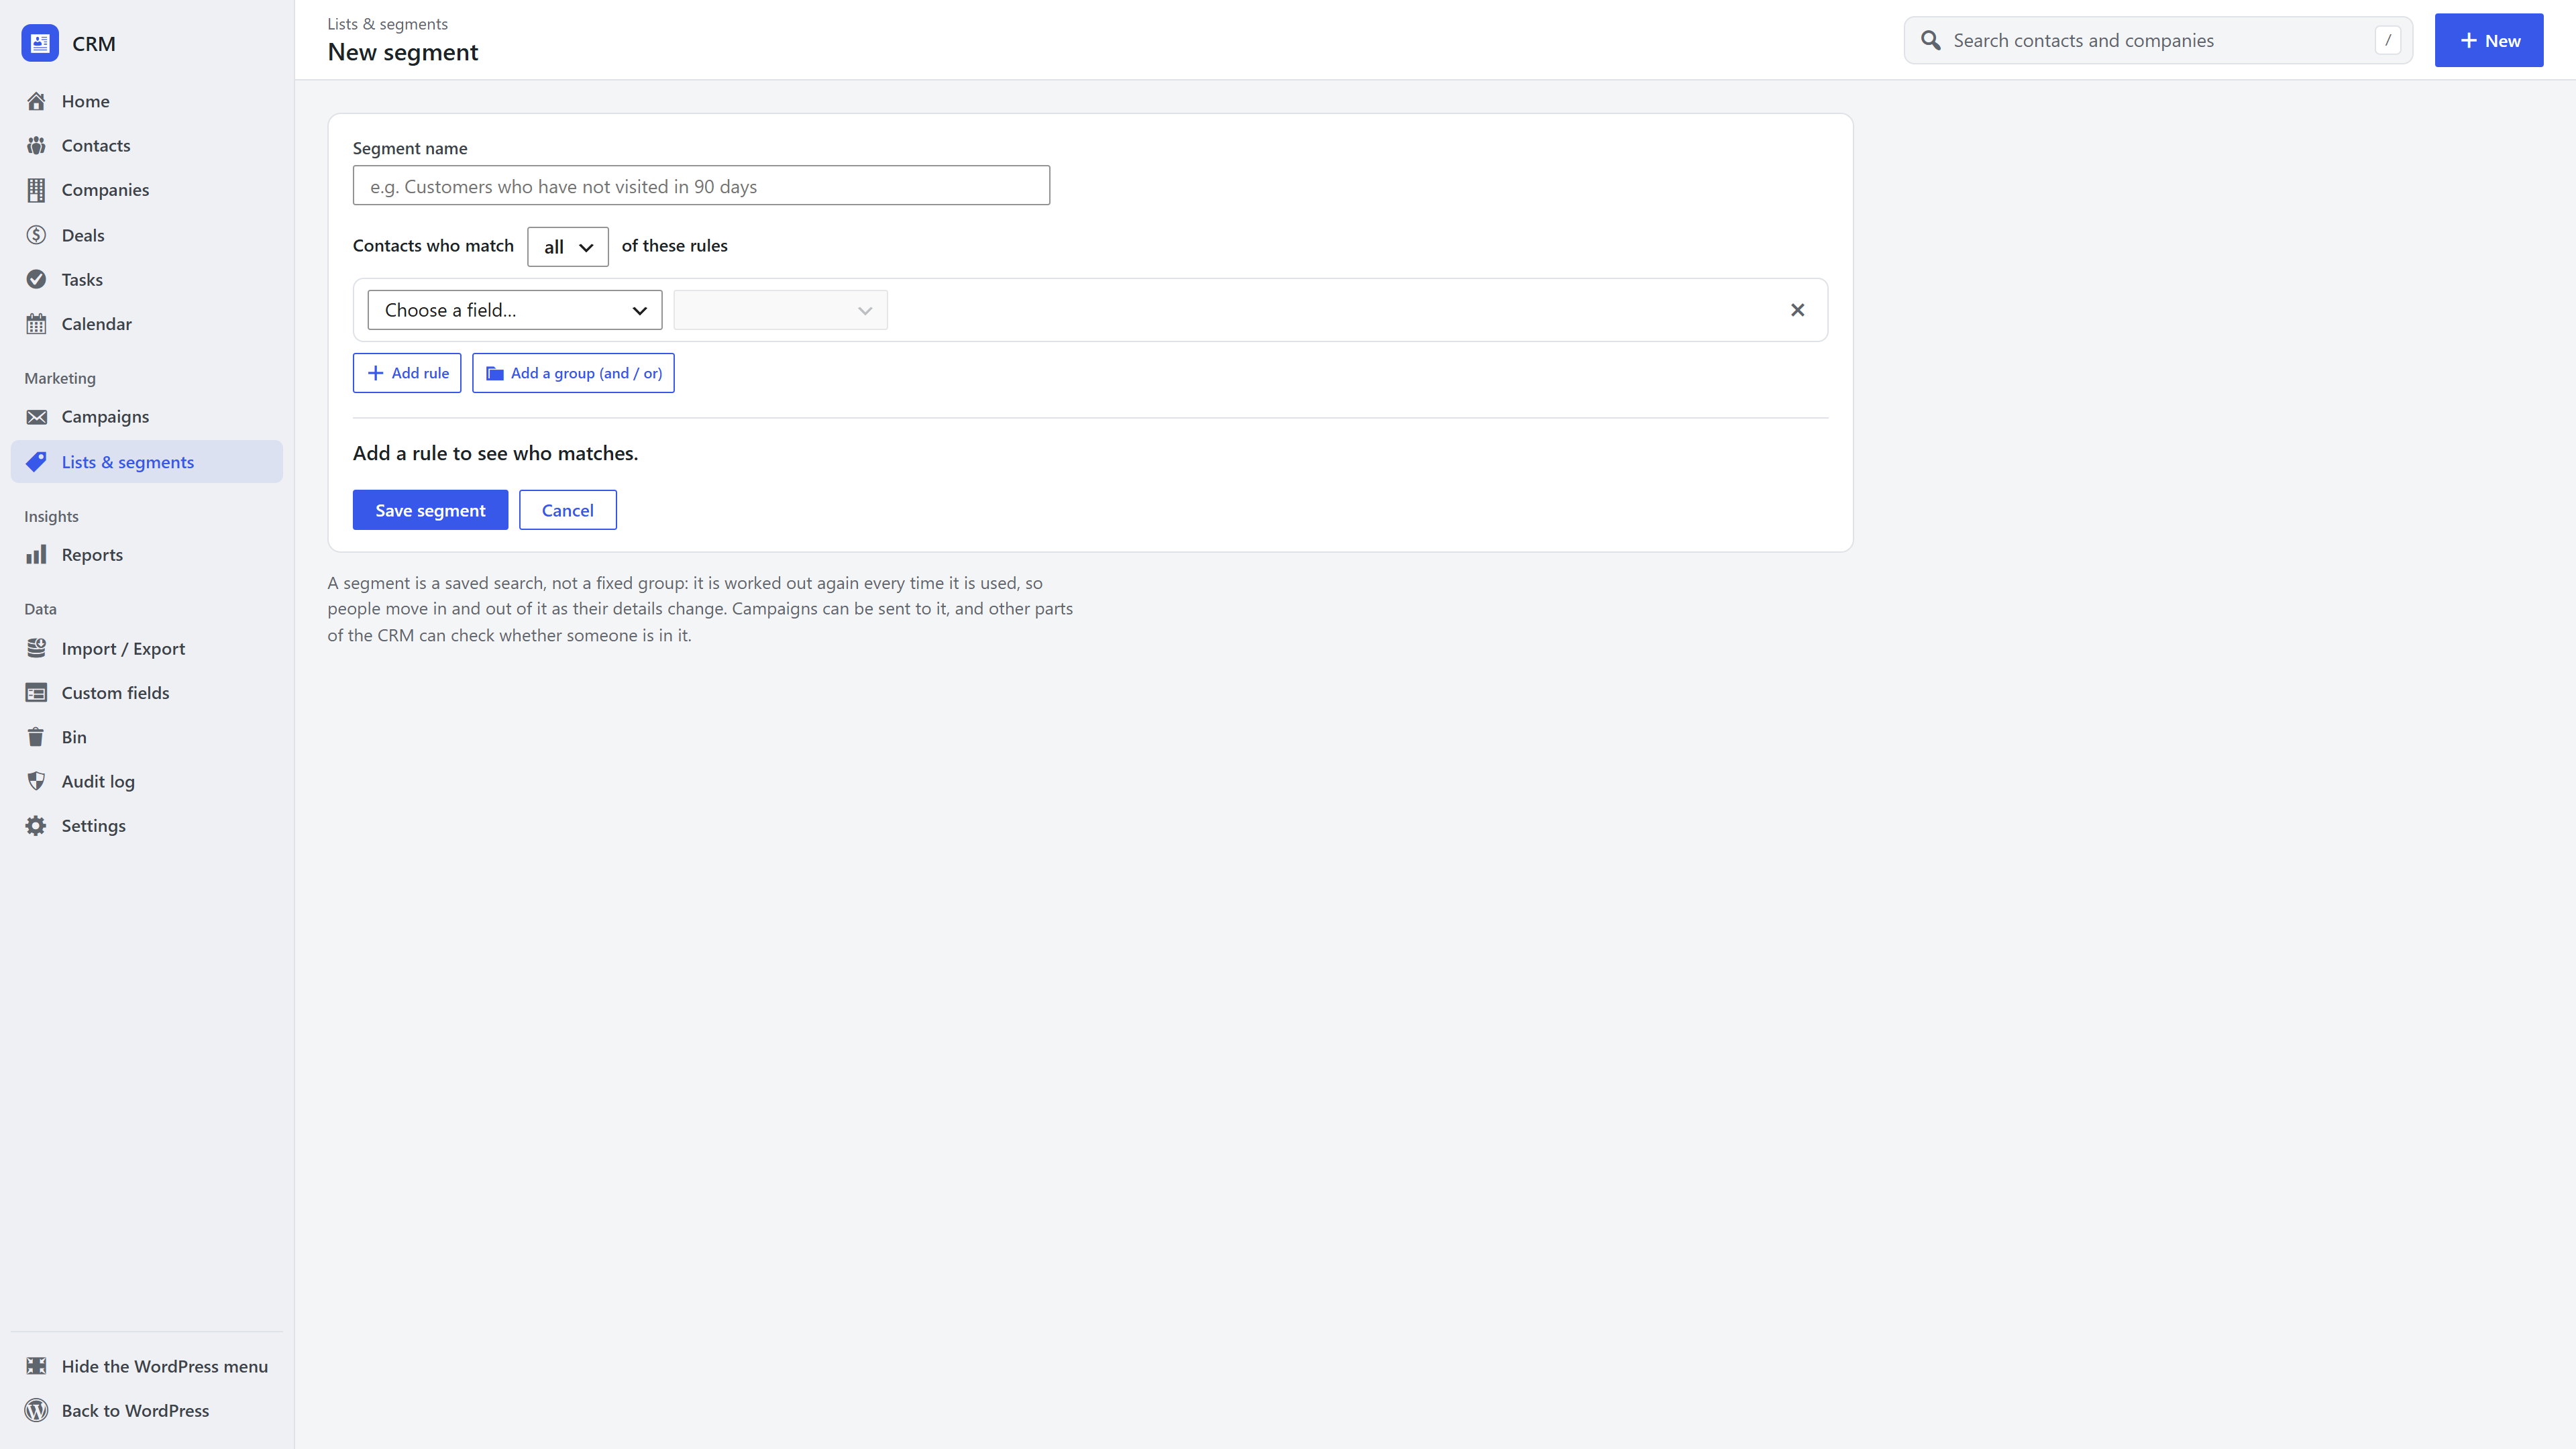Open Home via its house icon
2576x1449 pixels.
(36, 101)
